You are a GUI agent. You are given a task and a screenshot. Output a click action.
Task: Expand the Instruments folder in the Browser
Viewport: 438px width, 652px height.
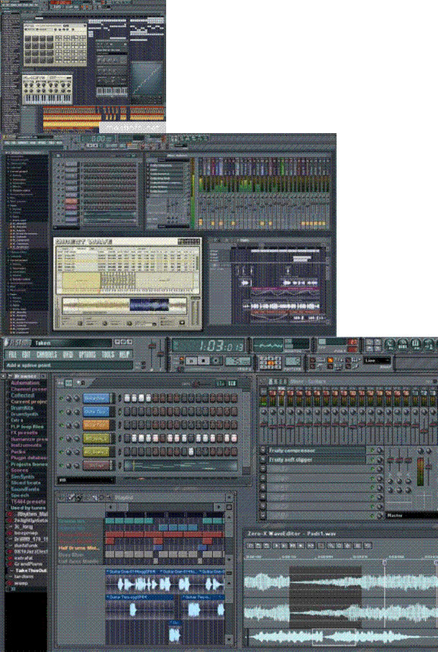coord(26,445)
